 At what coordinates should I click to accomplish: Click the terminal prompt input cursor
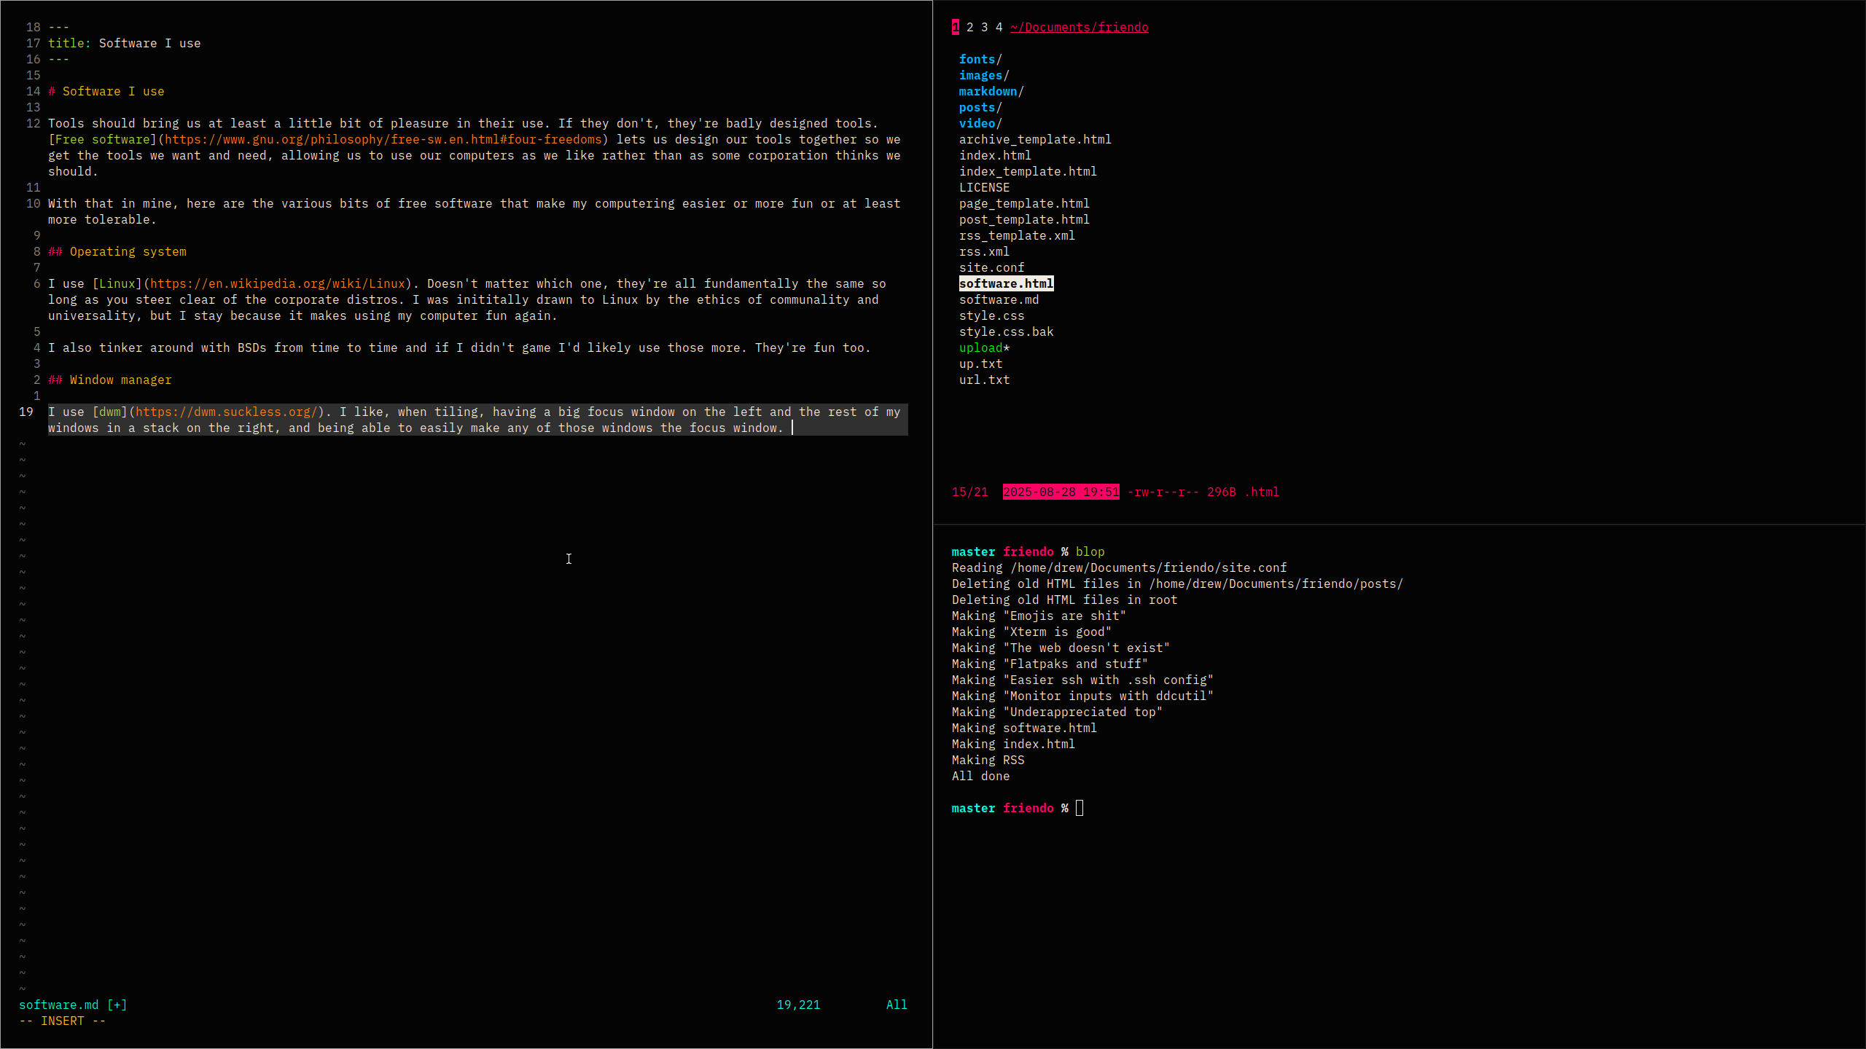tap(1080, 808)
